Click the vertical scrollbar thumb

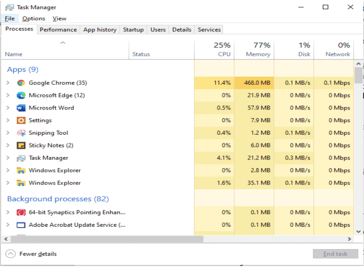pos(358,76)
